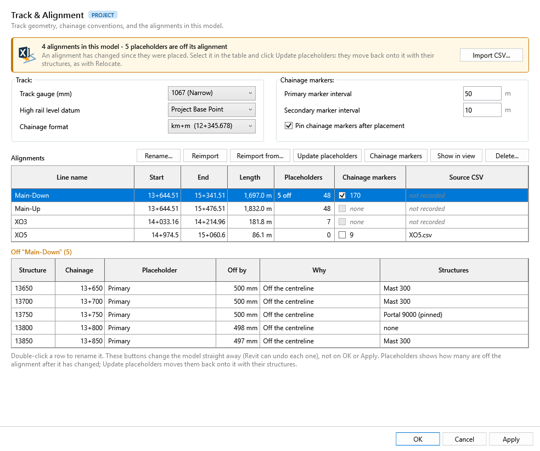Sort alignments by Line name header

click(72, 177)
